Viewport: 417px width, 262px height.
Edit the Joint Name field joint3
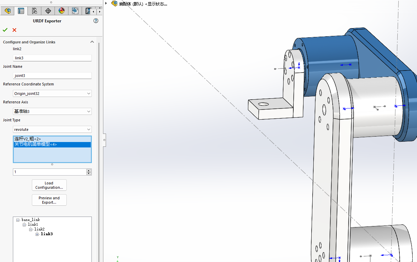52,76
